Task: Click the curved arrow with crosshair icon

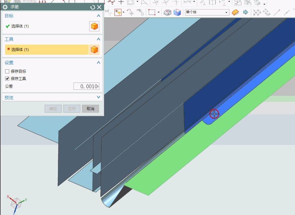Action: (130, 12)
